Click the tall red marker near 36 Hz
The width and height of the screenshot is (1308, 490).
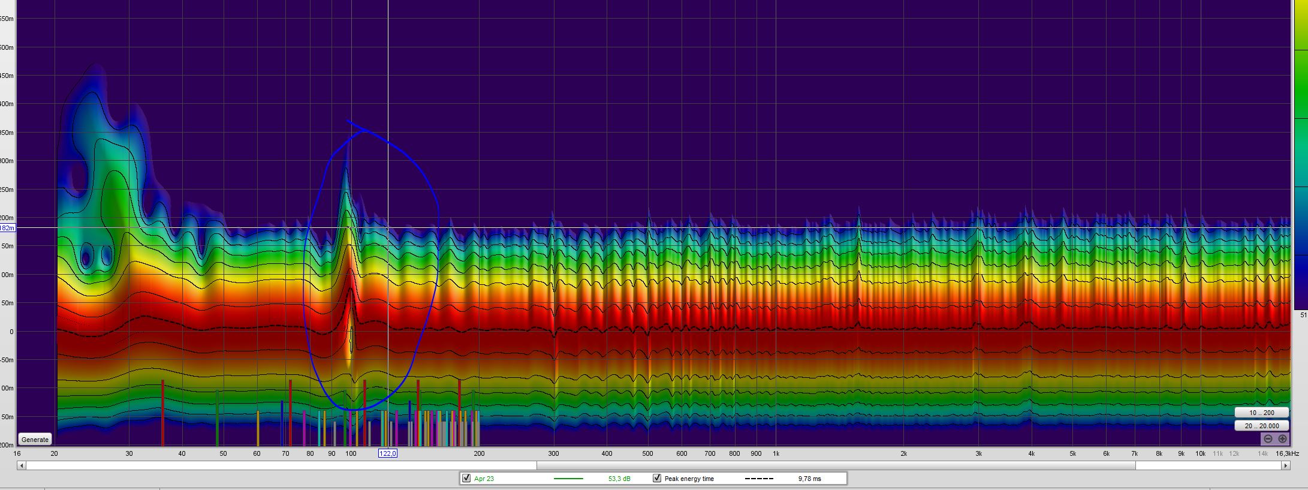(162, 413)
